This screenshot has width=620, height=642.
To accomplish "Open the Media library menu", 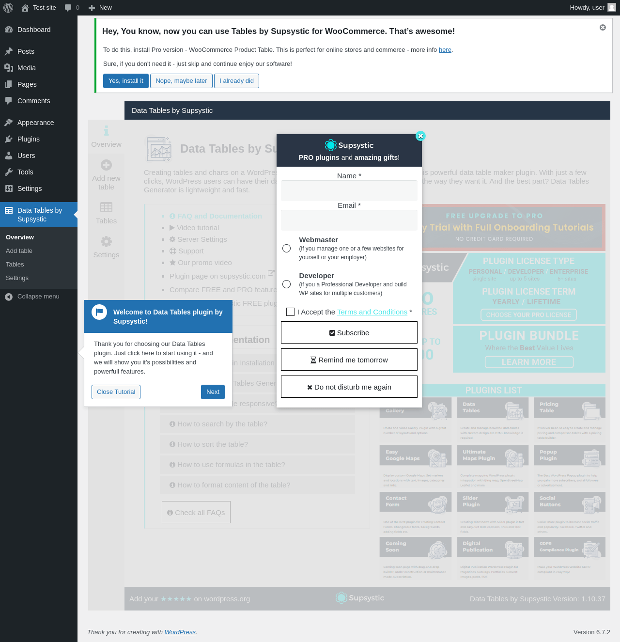I will point(39,68).
